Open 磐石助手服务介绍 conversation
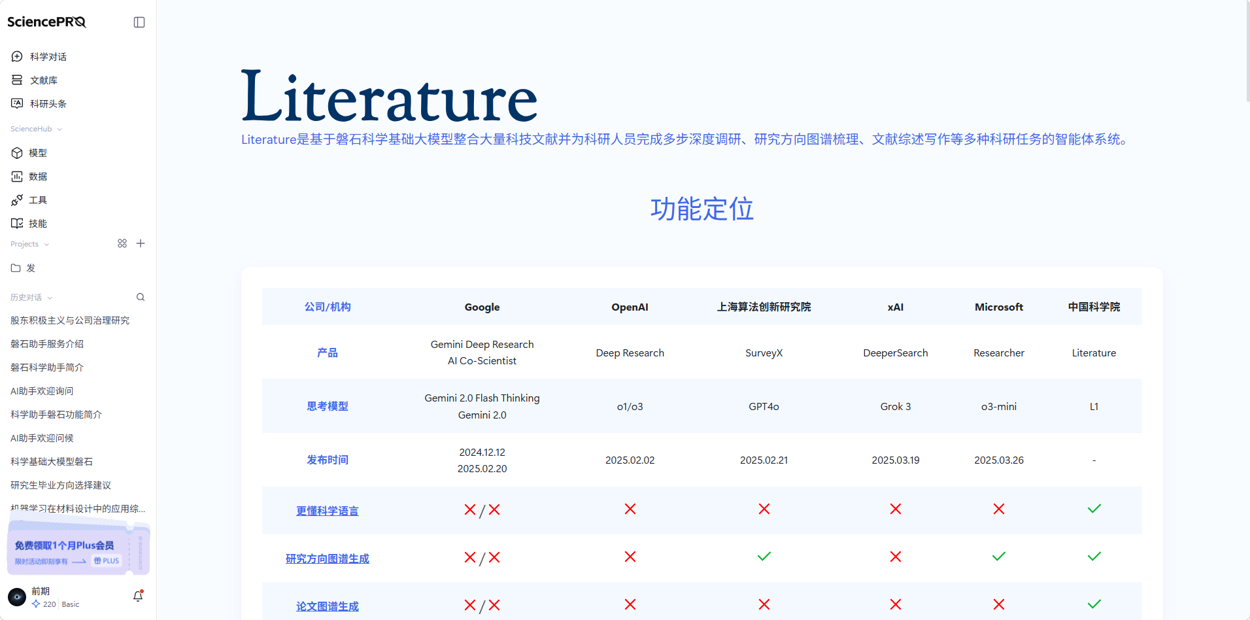 tap(47, 344)
